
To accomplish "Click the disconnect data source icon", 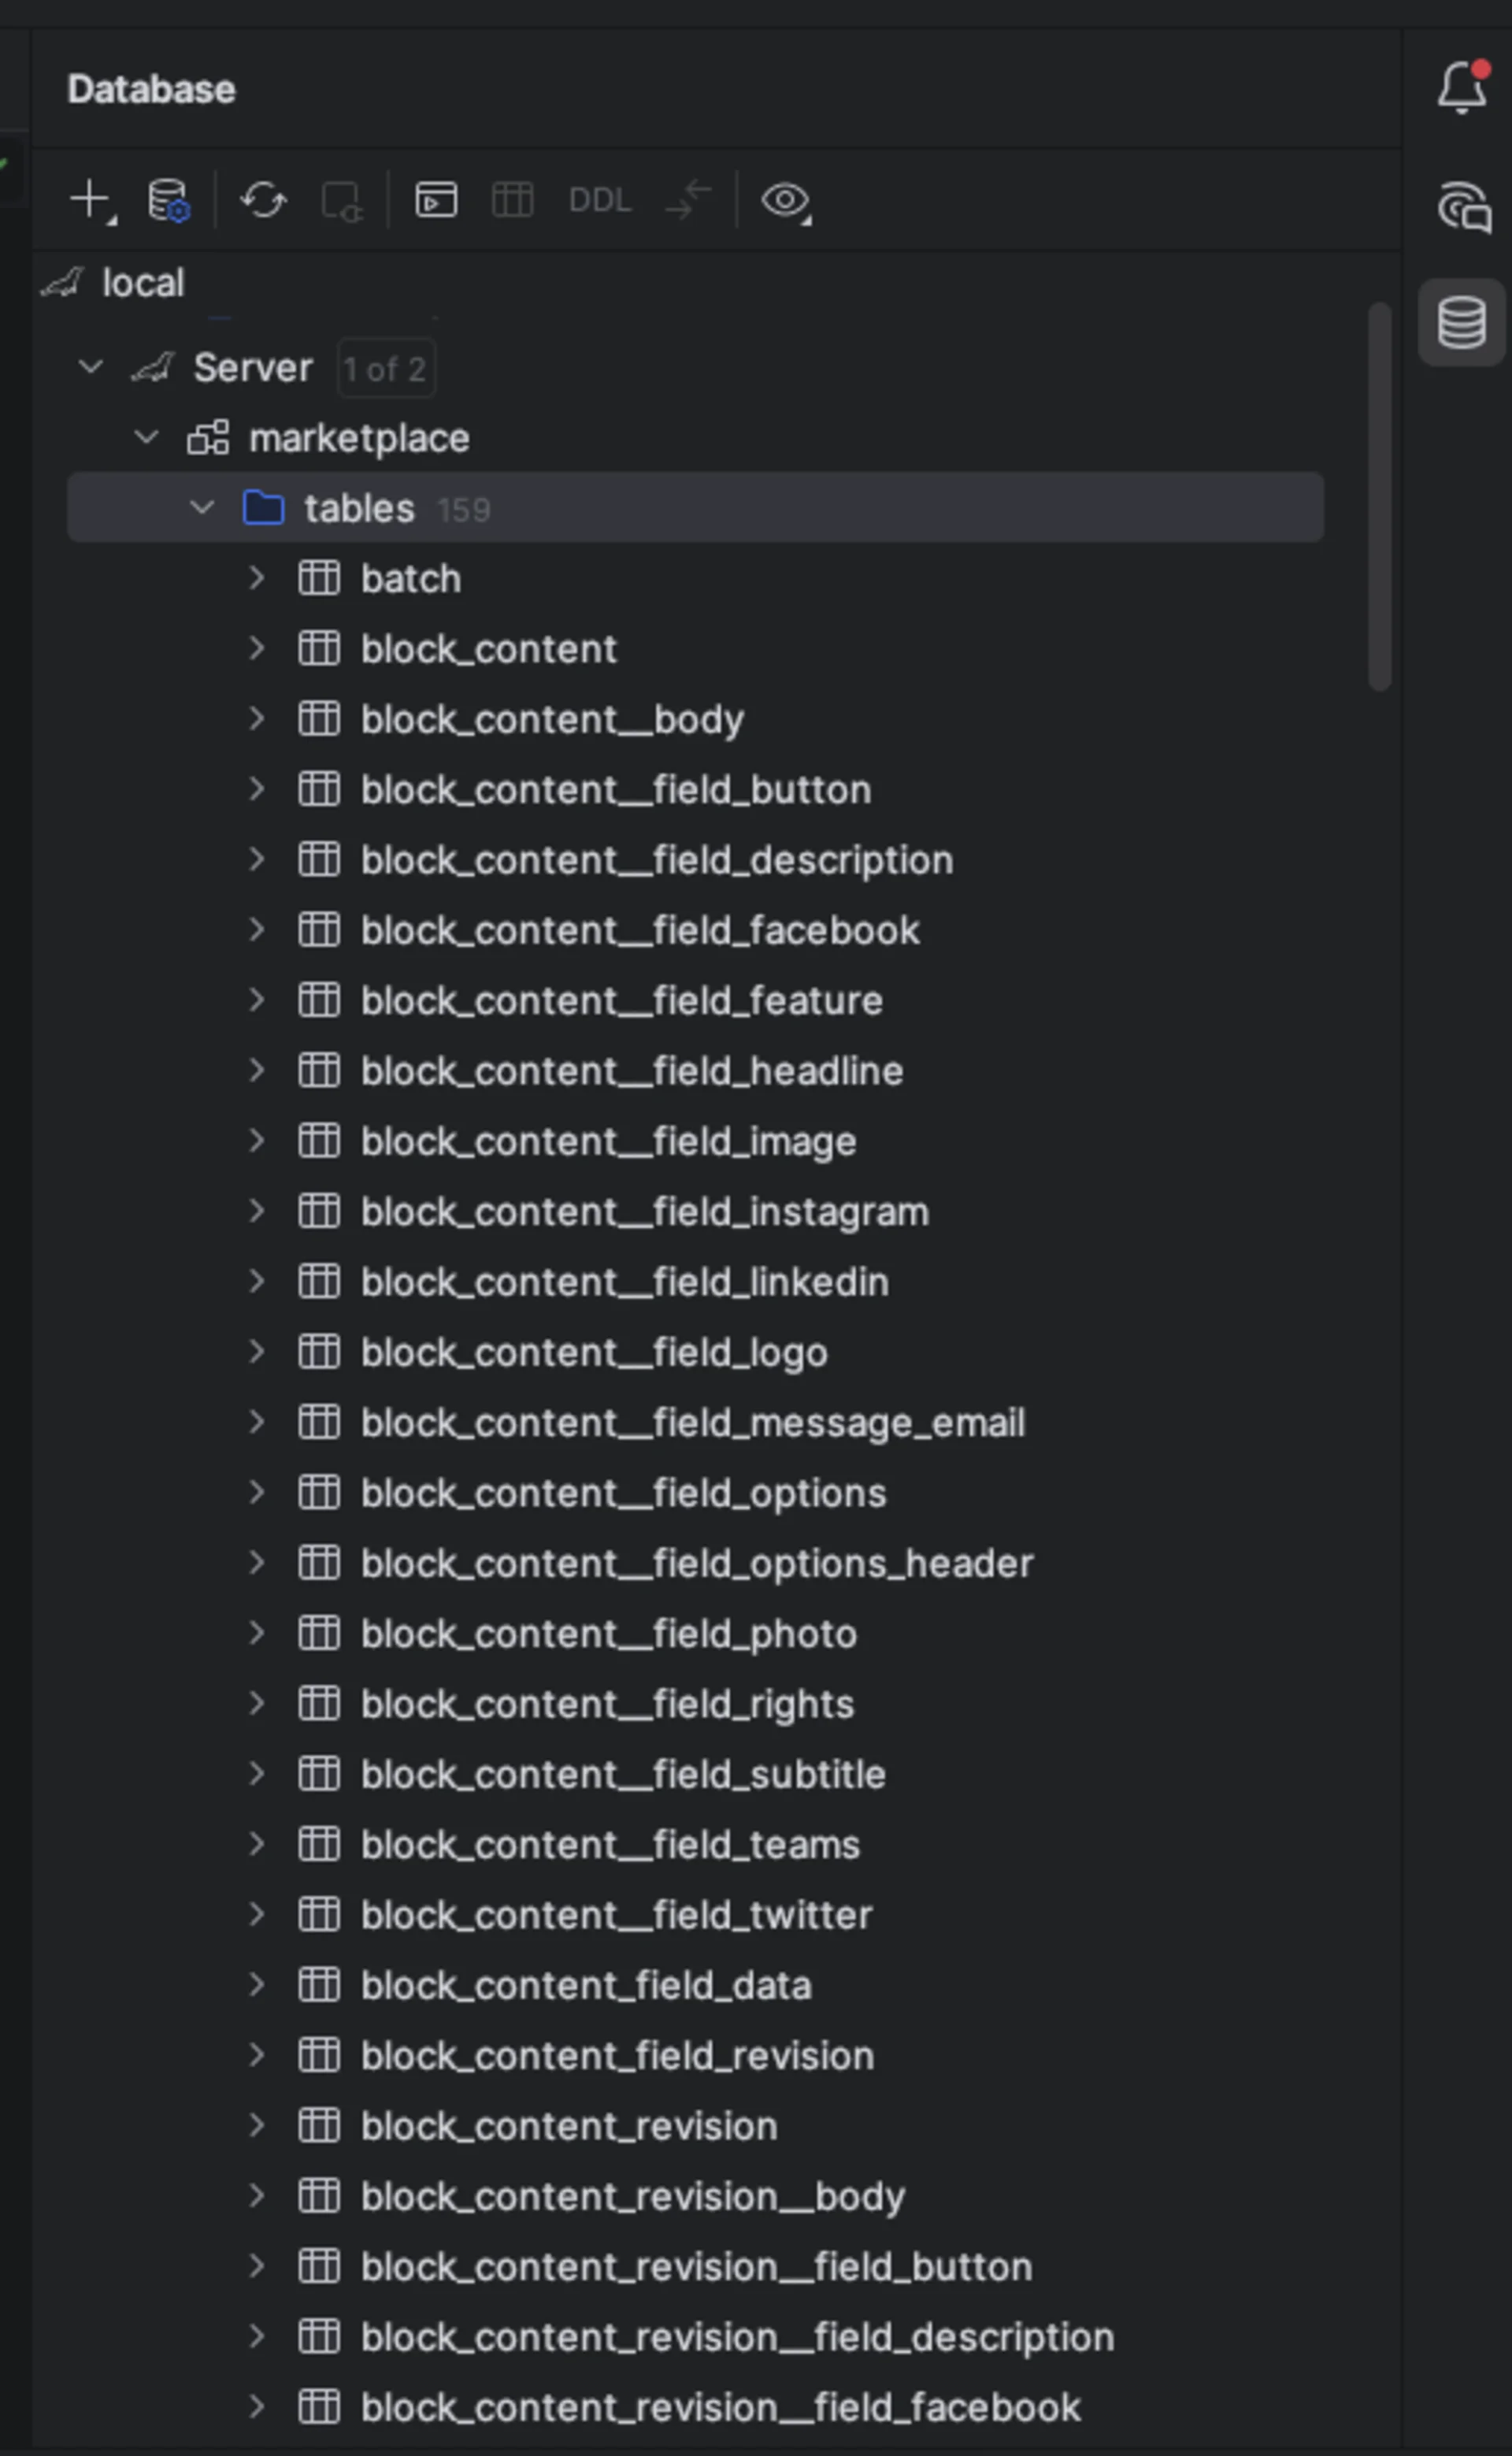I will point(340,201).
